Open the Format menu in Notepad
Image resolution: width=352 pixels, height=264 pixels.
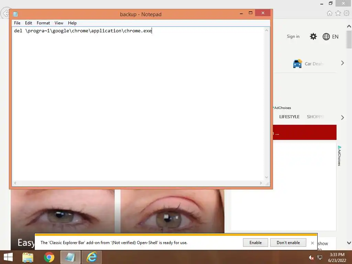pyautogui.click(x=43, y=23)
